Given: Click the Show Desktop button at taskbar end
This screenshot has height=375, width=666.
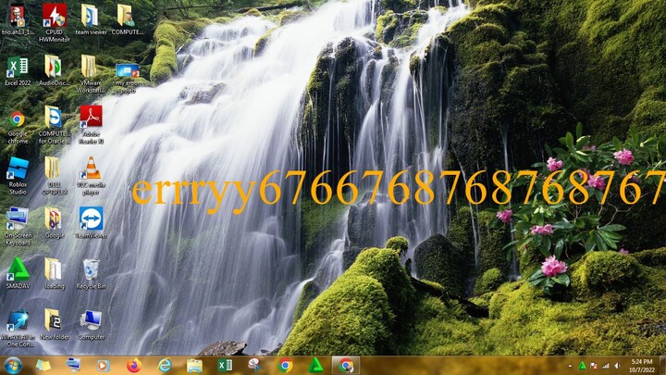Looking at the screenshot, I should [x=662, y=366].
